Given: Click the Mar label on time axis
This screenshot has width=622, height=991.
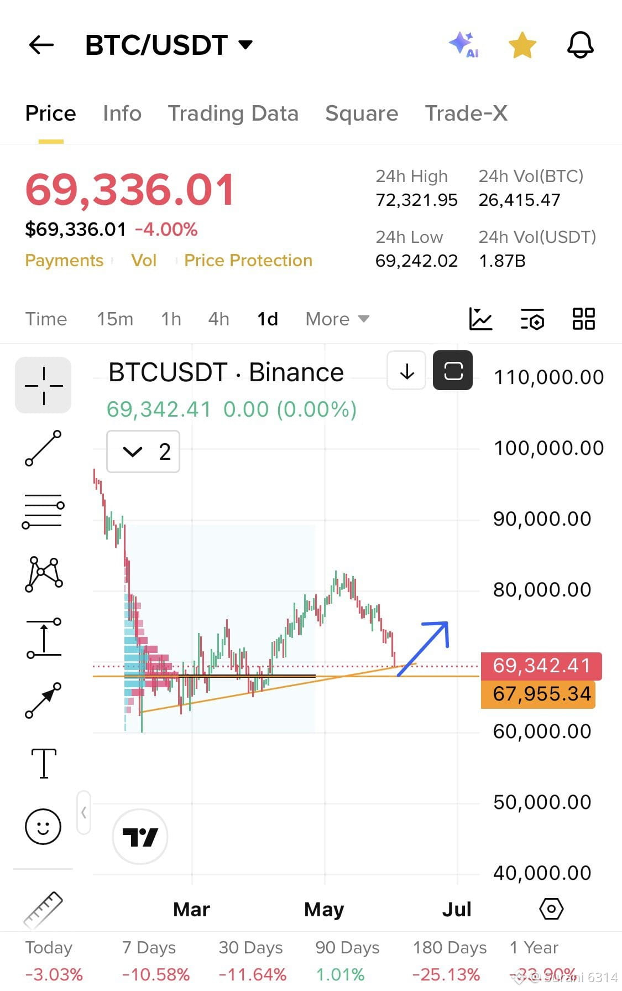Looking at the screenshot, I should pyautogui.click(x=191, y=910).
